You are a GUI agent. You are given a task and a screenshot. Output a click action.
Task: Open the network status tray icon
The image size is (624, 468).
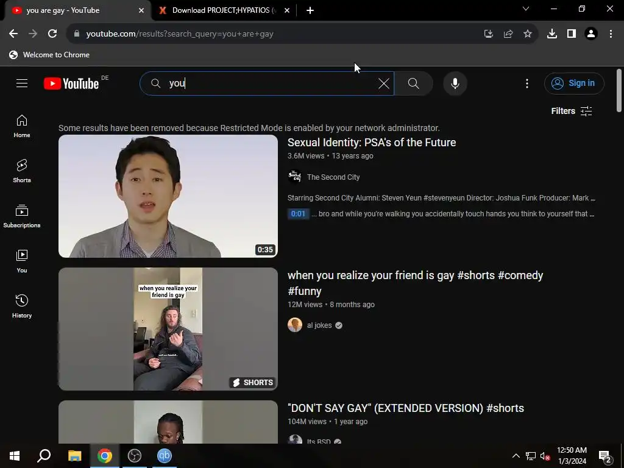click(531, 456)
